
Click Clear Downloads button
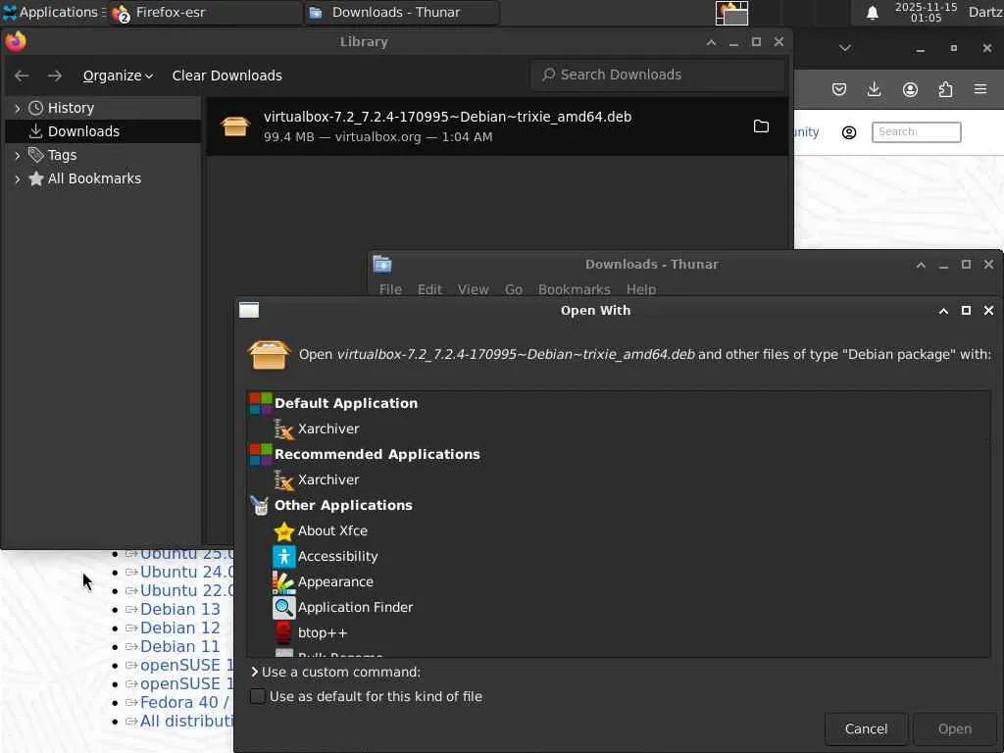226,75
